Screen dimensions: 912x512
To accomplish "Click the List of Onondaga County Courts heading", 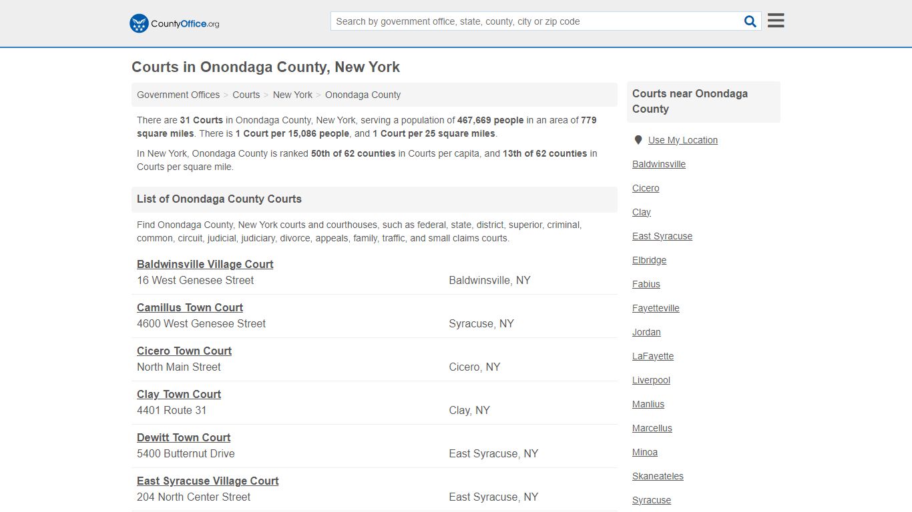I will (219, 199).
